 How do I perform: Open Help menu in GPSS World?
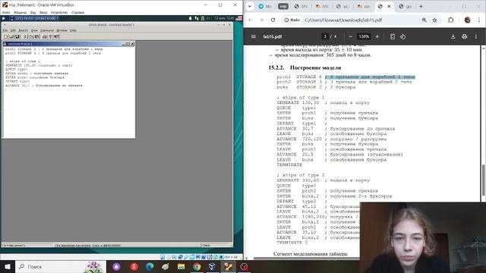(73, 30)
